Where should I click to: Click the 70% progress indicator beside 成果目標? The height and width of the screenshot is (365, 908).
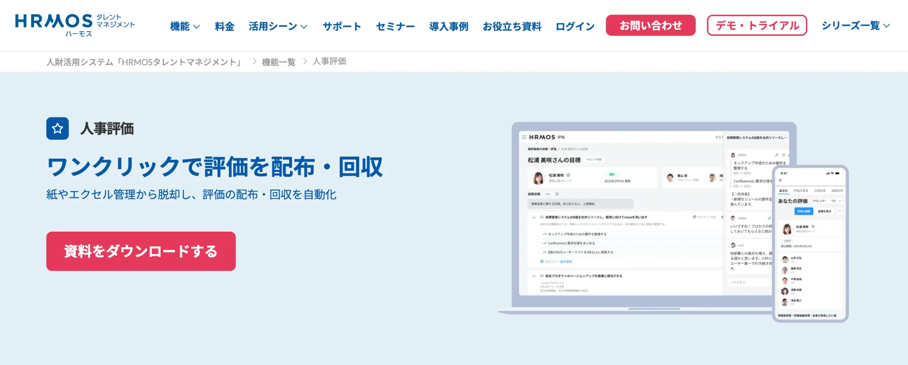pos(547,194)
